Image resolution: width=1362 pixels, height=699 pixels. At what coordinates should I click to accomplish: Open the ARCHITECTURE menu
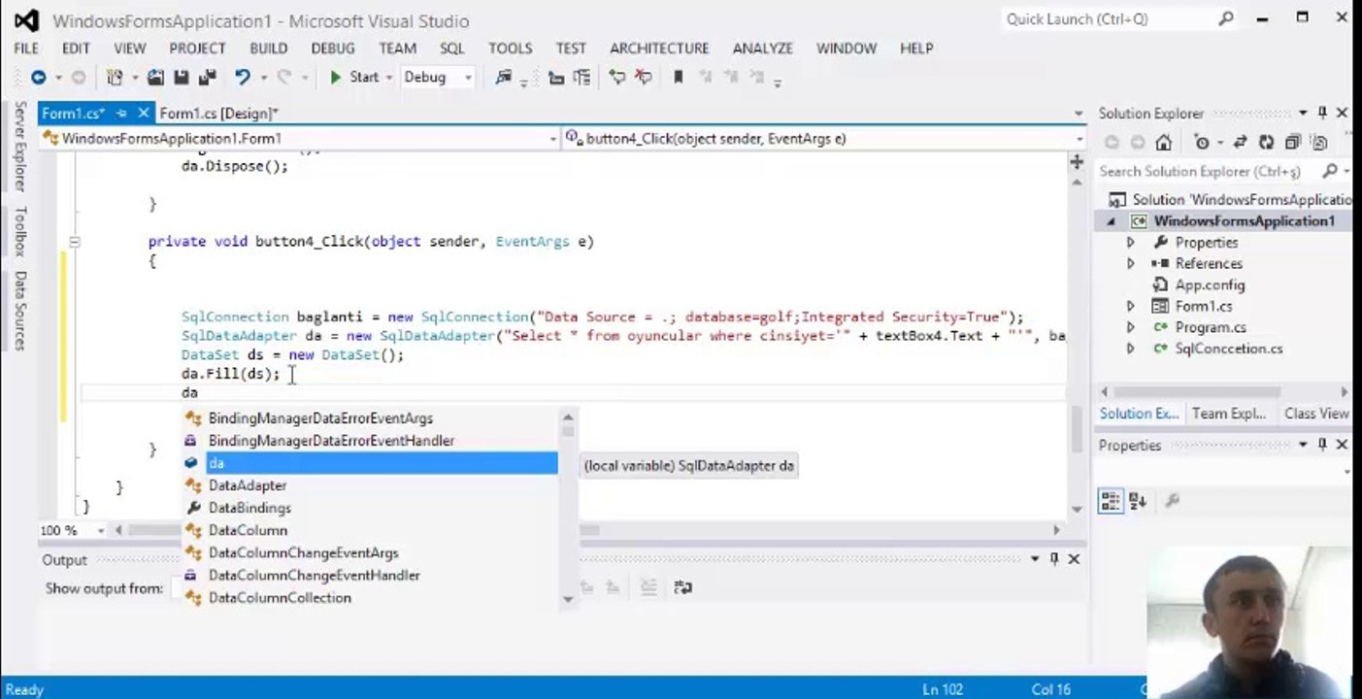[659, 49]
